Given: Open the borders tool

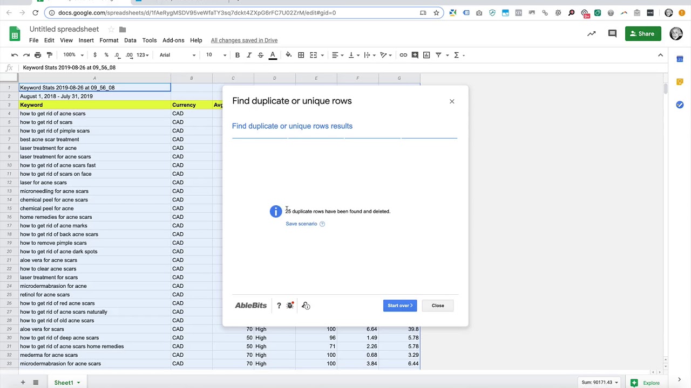Looking at the screenshot, I should coord(301,55).
